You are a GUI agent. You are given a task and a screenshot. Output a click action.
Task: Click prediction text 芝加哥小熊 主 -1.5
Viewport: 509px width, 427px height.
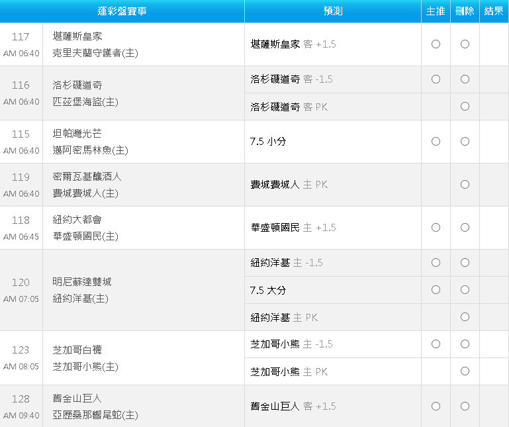(291, 344)
